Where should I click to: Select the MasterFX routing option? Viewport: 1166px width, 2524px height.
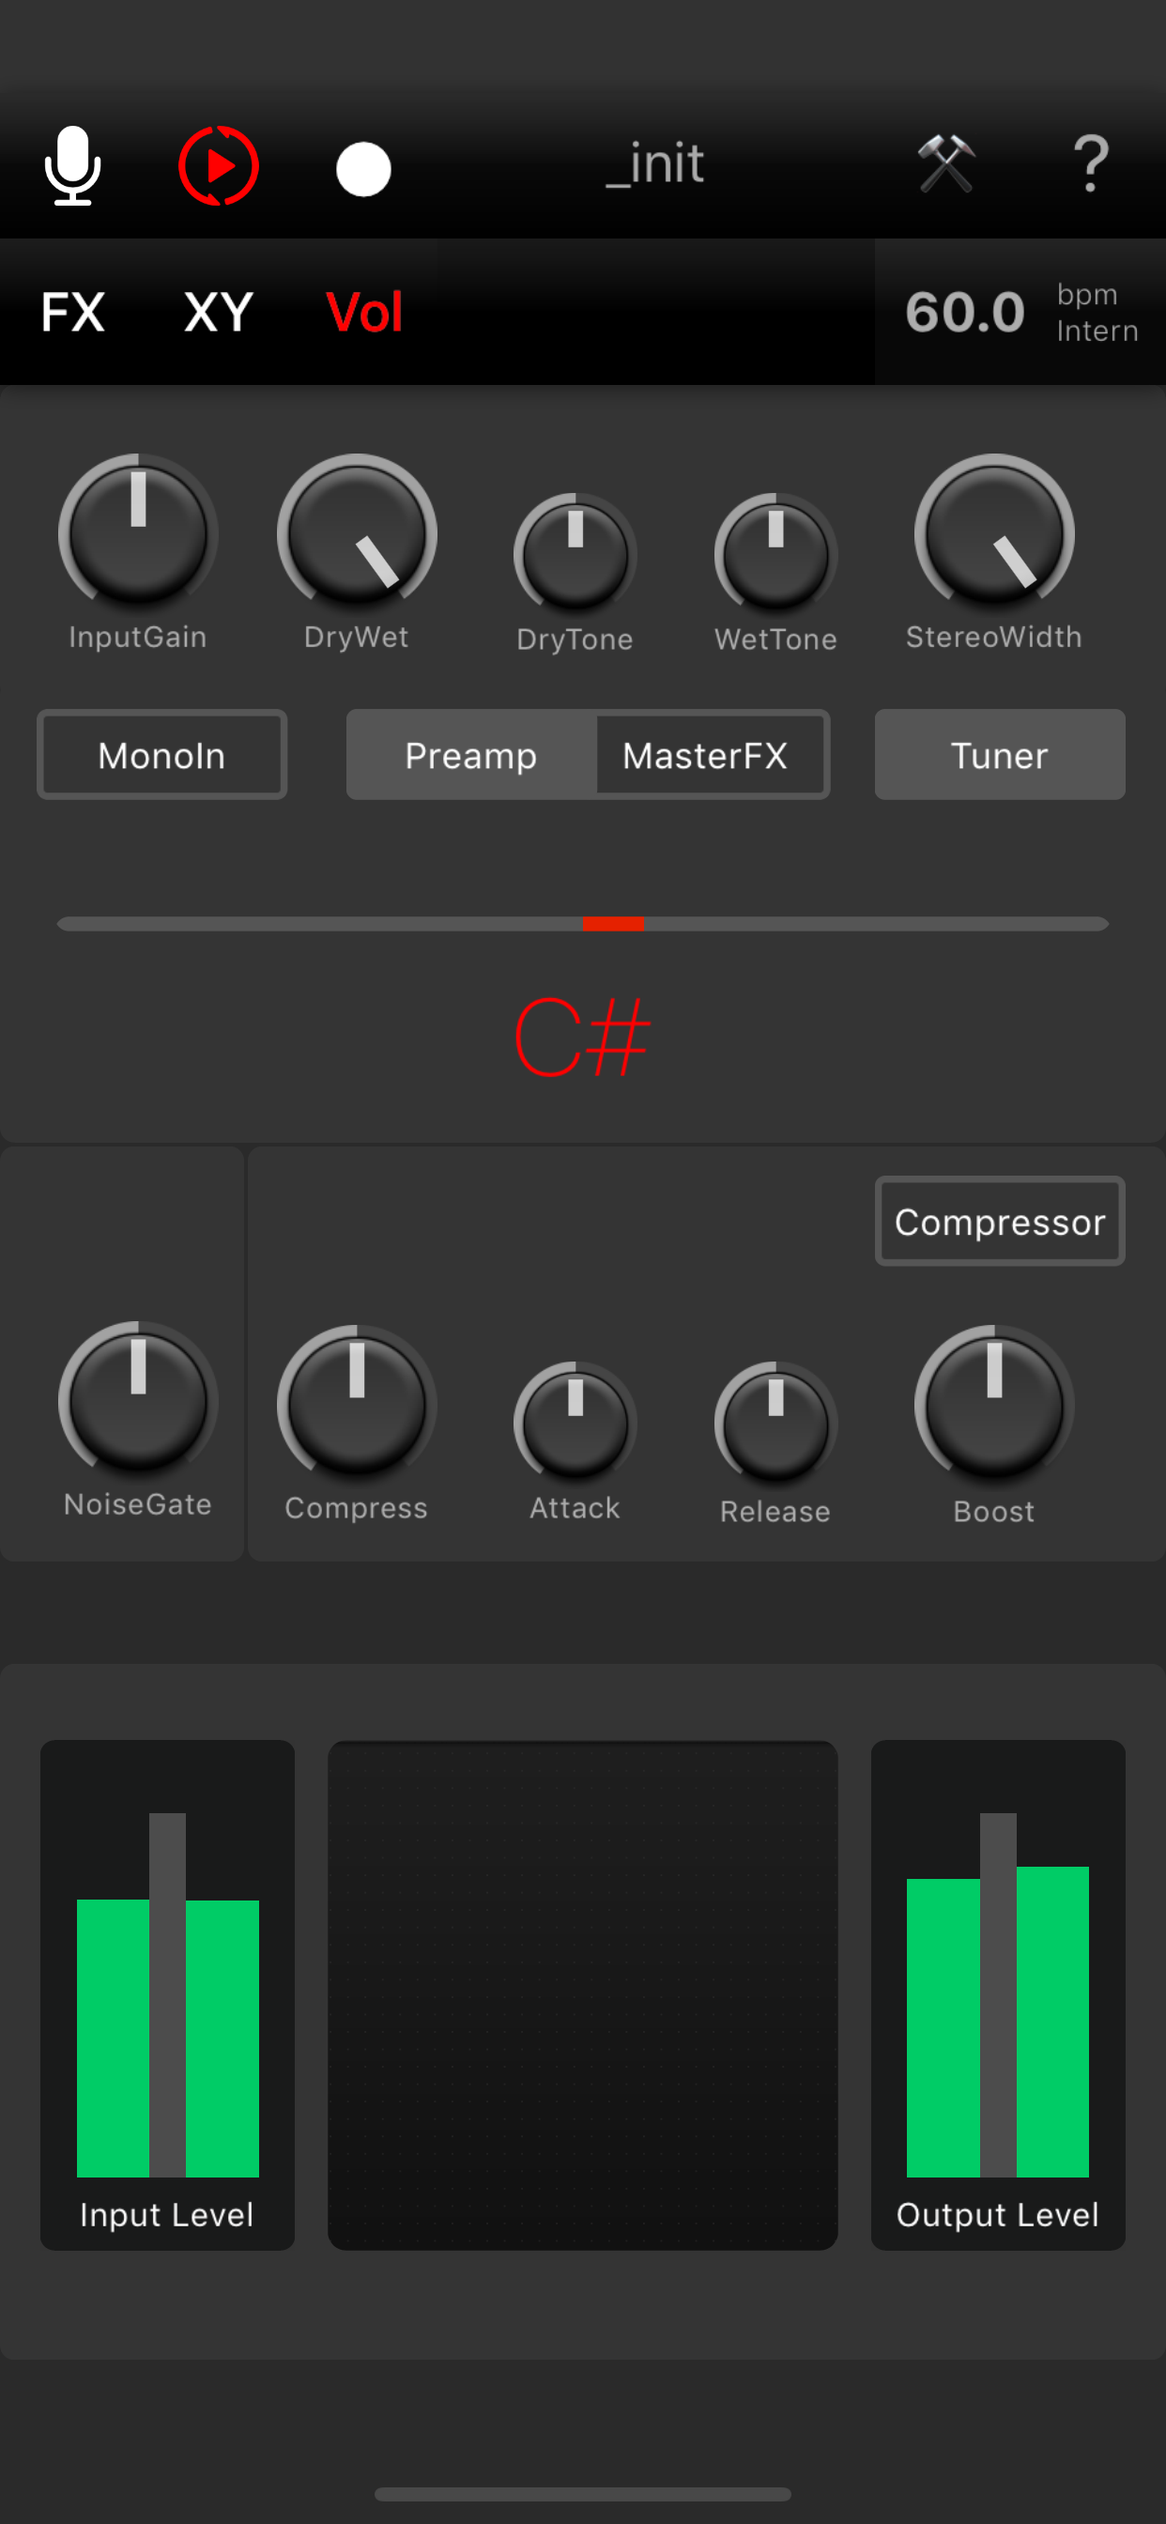tap(707, 754)
